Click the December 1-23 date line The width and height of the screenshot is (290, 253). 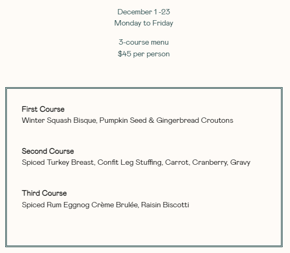[144, 12]
